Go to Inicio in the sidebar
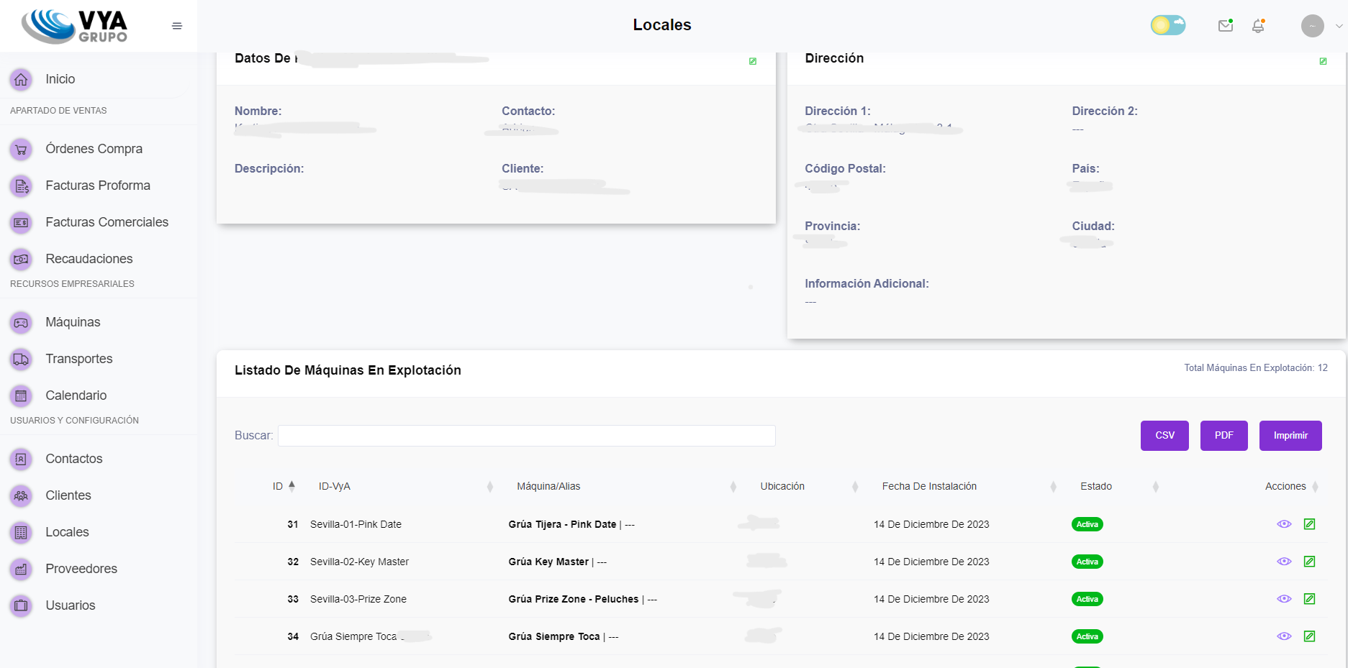This screenshot has width=1348, height=668. pos(60,78)
